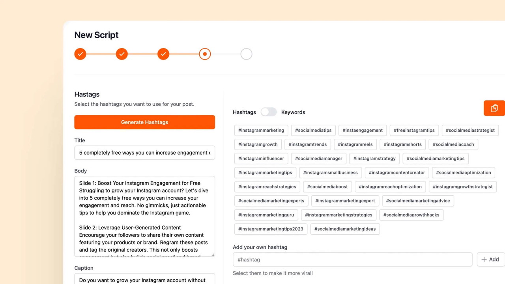Choose the #socialmediacoach hashtag
Viewport: 505px width, 284px height.
(453, 144)
